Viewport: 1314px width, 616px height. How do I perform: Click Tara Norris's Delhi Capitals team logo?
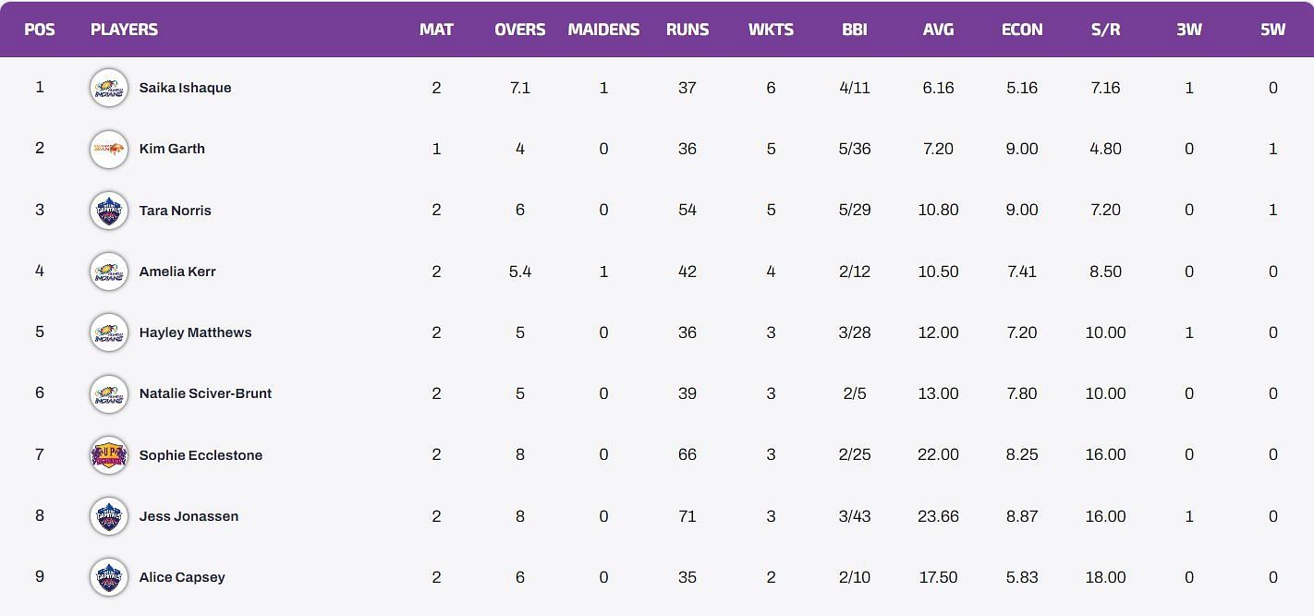[109, 211]
